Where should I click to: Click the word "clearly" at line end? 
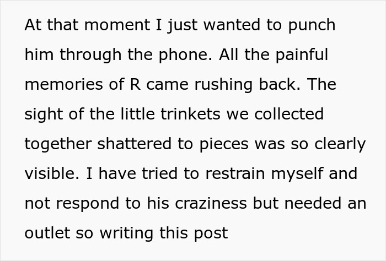pos(340,144)
